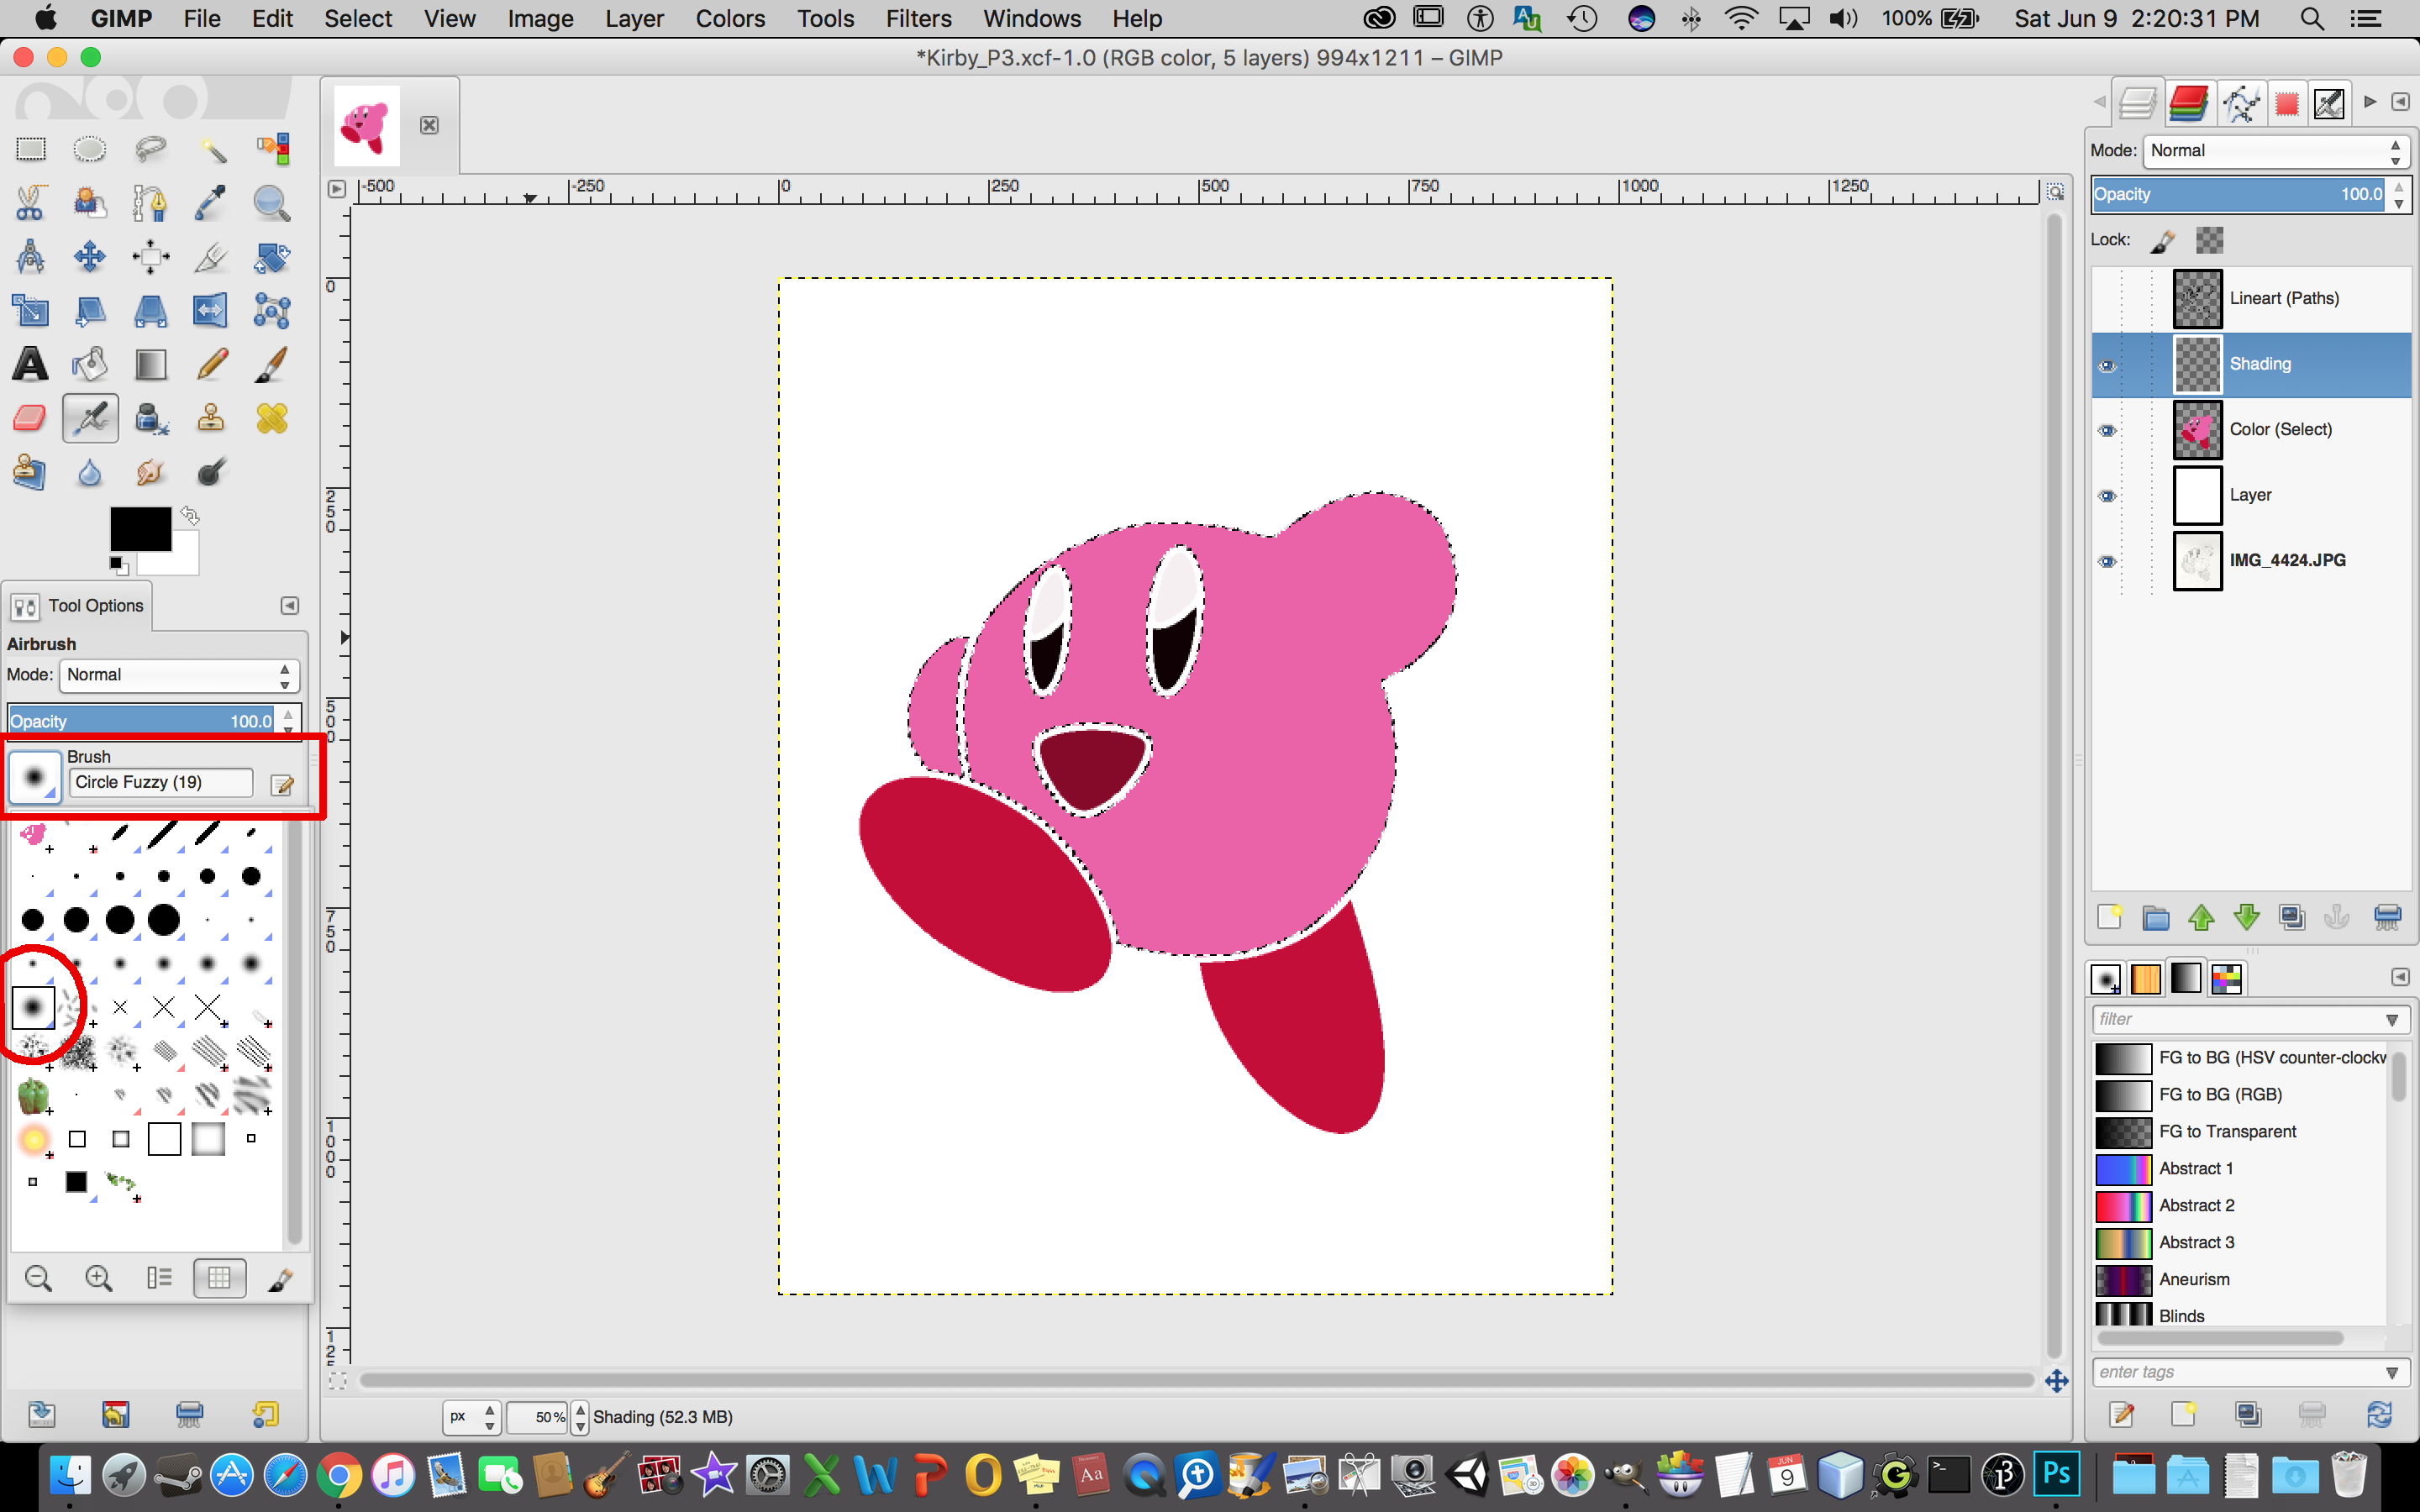The width and height of the screenshot is (2420, 1512).
Task: Choose the Abstract 2 gradient
Action: (x=2240, y=1206)
